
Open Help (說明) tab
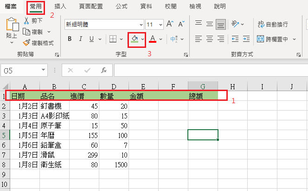pos(219,7)
